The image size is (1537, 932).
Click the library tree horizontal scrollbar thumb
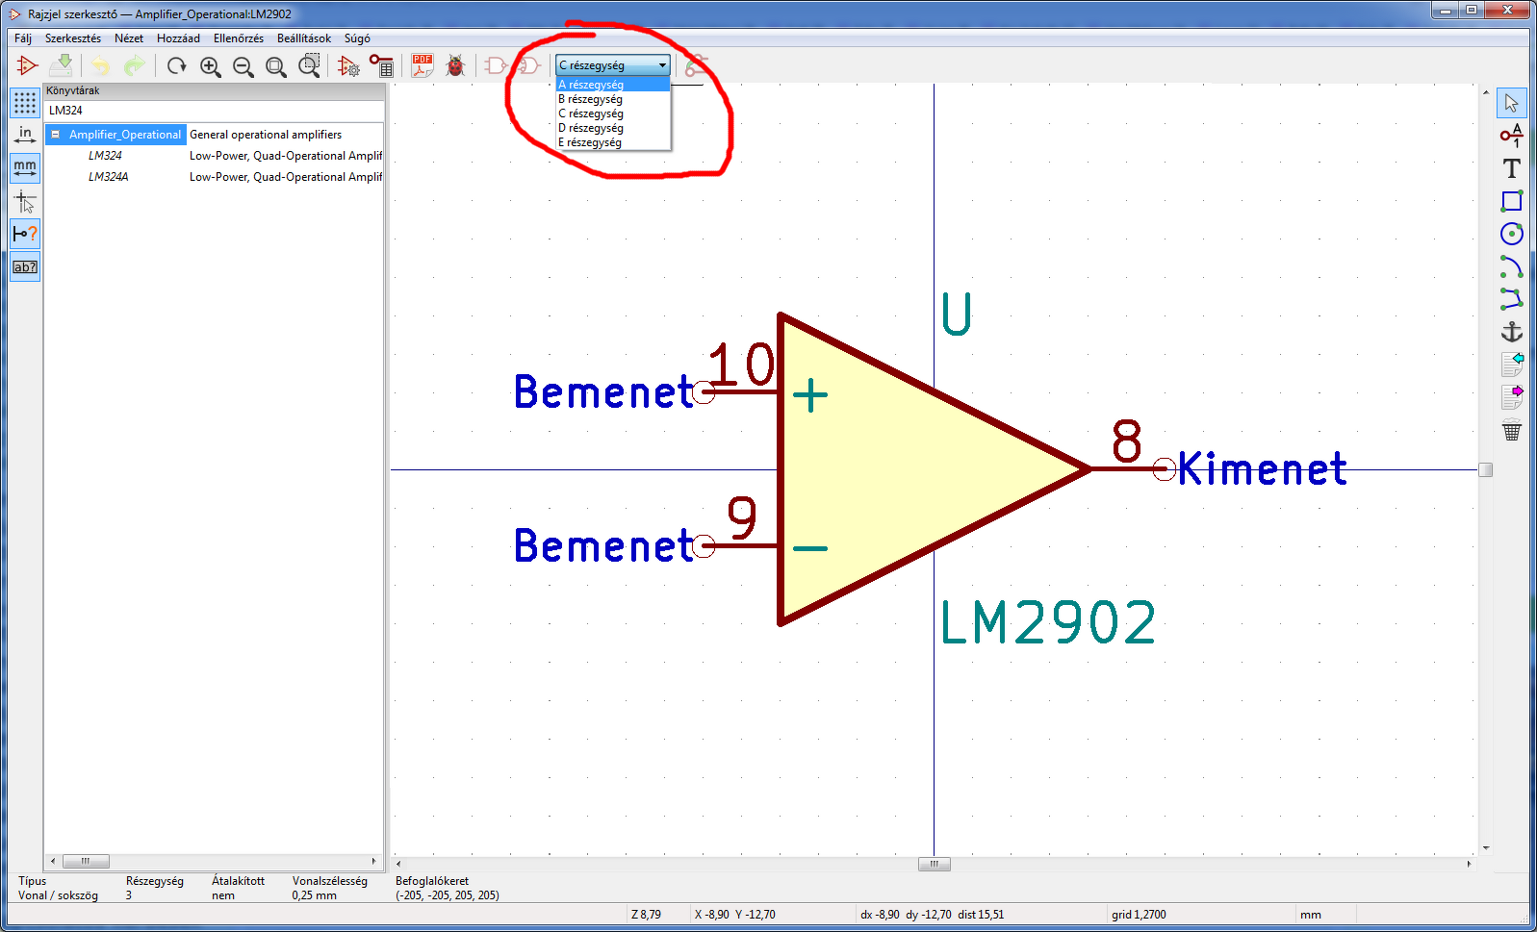pos(86,862)
